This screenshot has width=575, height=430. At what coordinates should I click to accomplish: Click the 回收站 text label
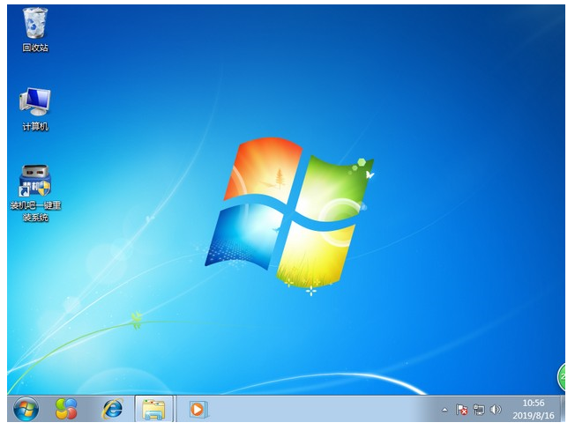click(35, 48)
